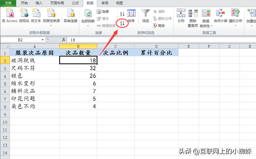The image size is (256, 159).
Task: Select column B header
Action: coord(78,46)
